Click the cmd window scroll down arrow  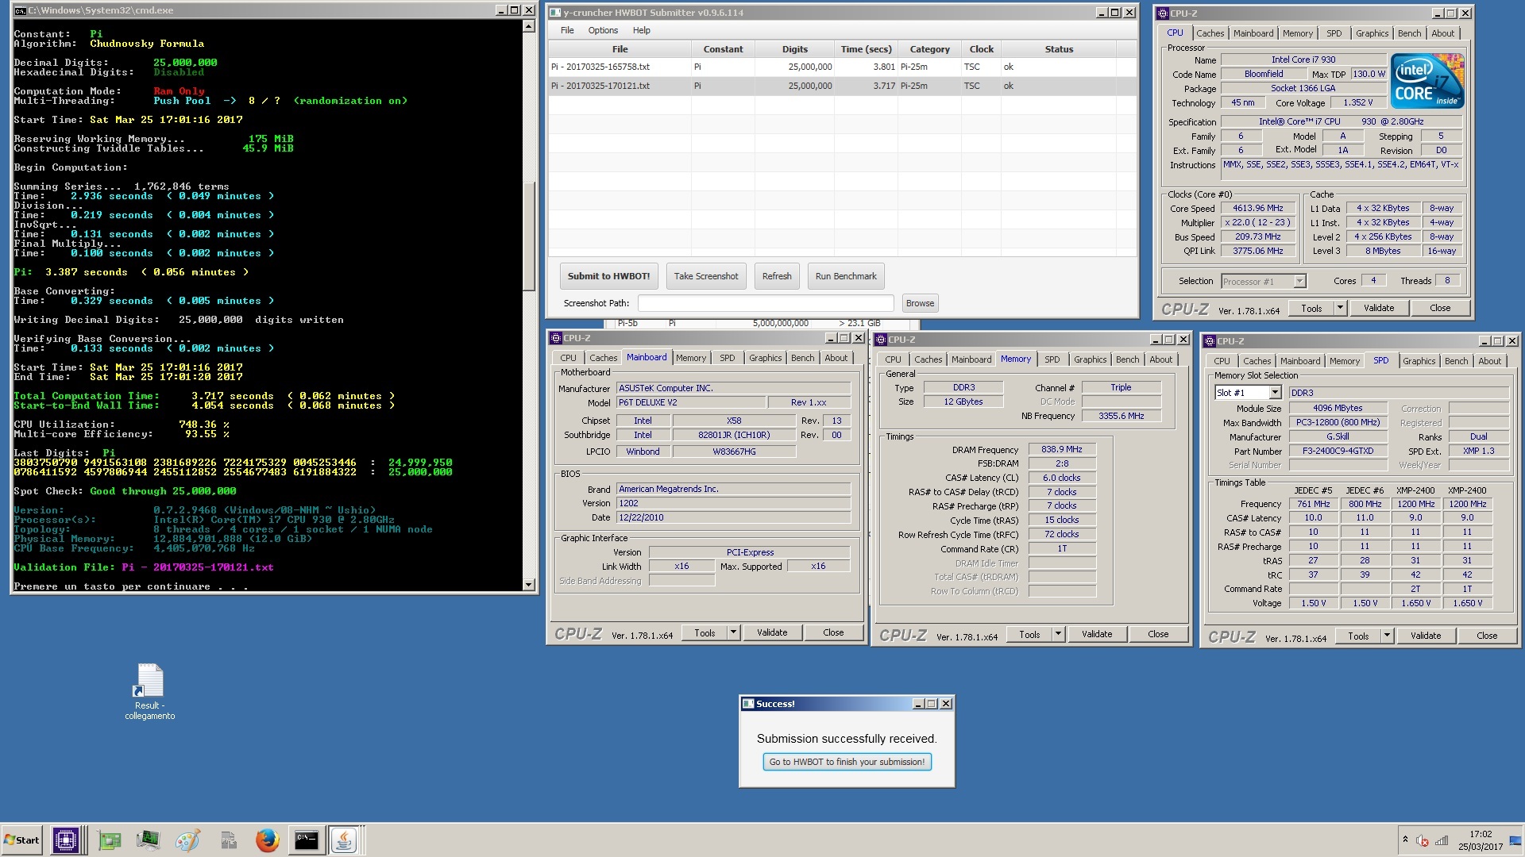[529, 585]
